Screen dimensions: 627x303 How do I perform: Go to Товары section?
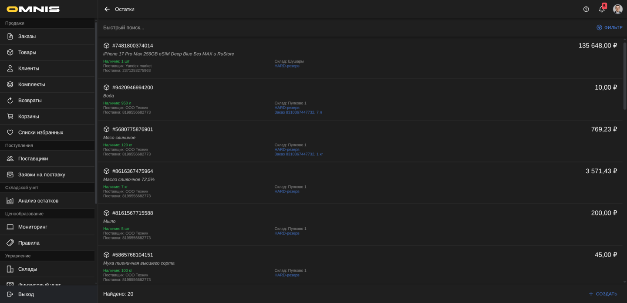coord(27,52)
